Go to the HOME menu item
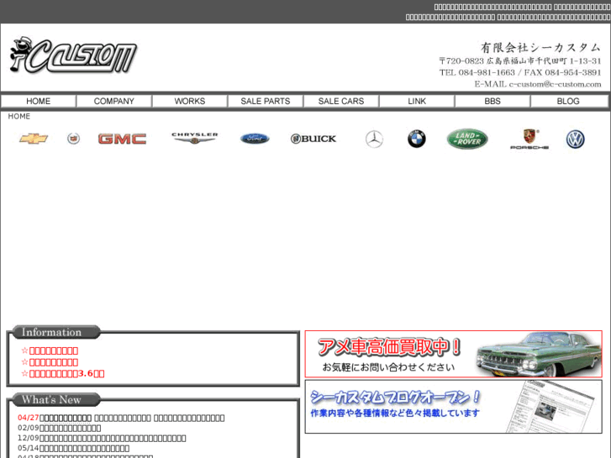 click(x=38, y=102)
